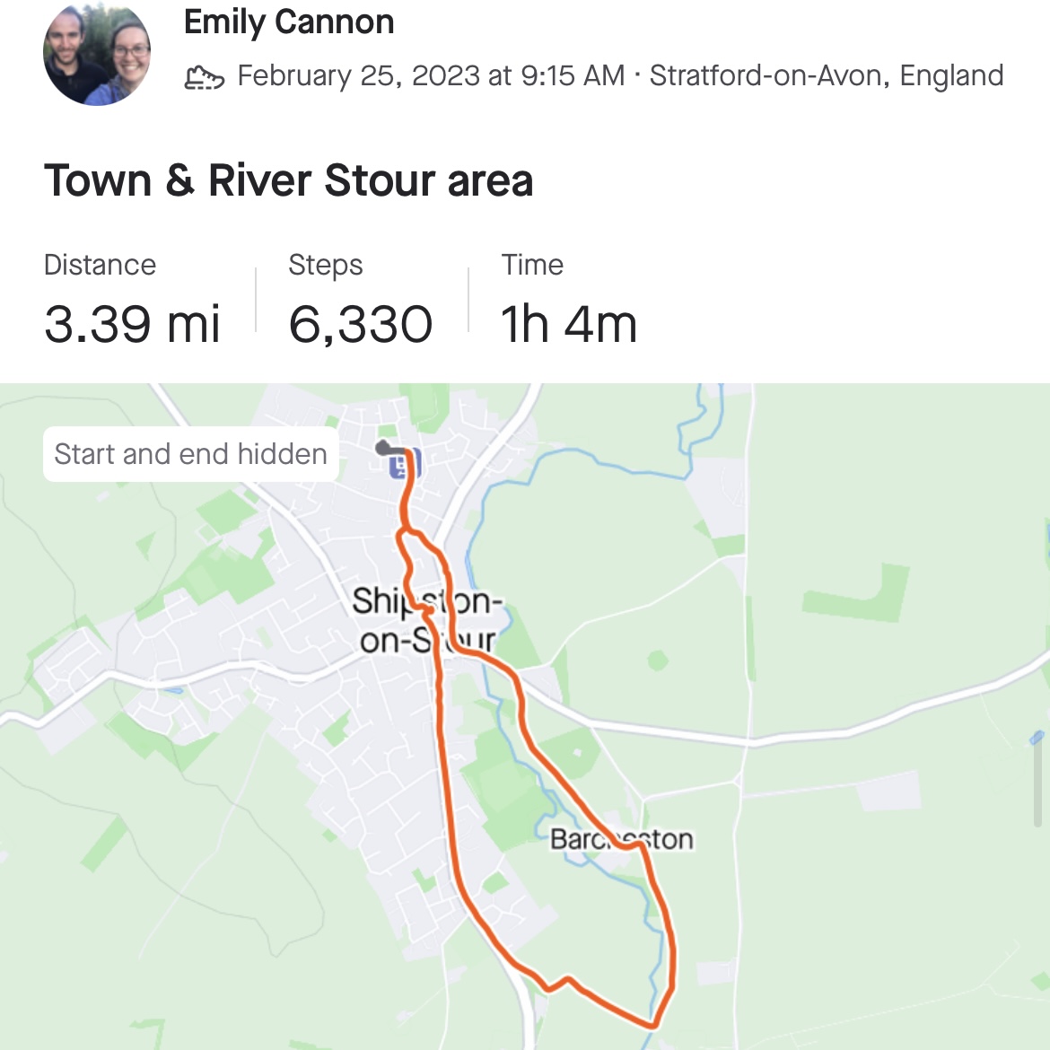
Task: Click the small blue marker at map's right edge
Action: click(1039, 738)
